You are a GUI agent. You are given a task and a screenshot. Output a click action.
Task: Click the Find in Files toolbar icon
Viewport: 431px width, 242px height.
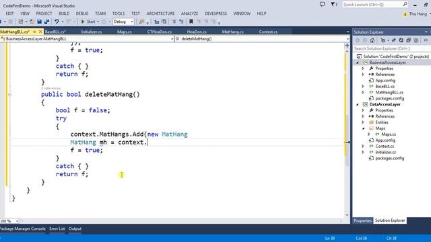point(141,22)
